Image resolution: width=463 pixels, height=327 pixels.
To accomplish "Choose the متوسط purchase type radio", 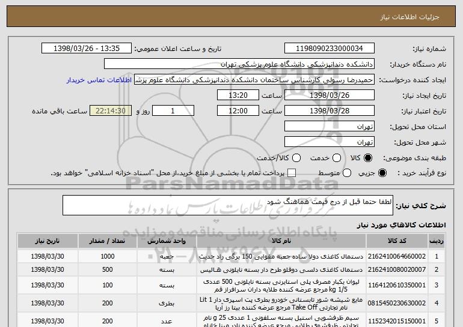I will [x=347, y=173].
